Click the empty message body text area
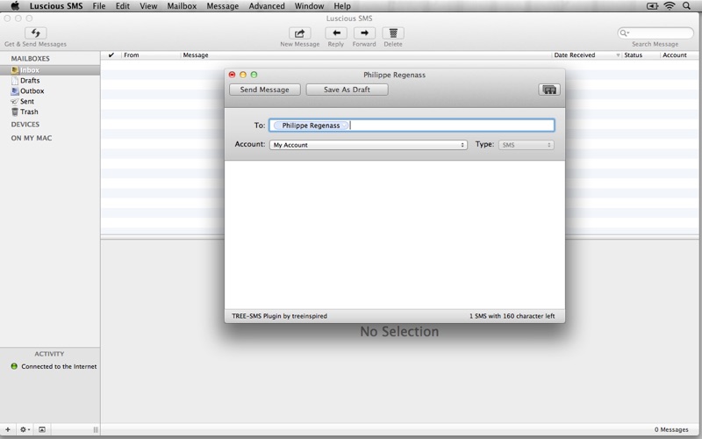The height and width of the screenshot is (439, 702). click(x=394, y=234)
